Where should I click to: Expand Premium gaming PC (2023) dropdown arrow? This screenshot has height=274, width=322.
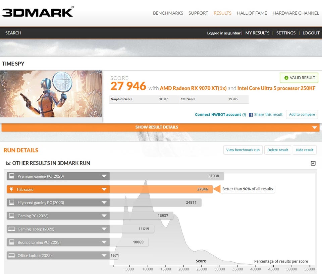pos(104,176)
